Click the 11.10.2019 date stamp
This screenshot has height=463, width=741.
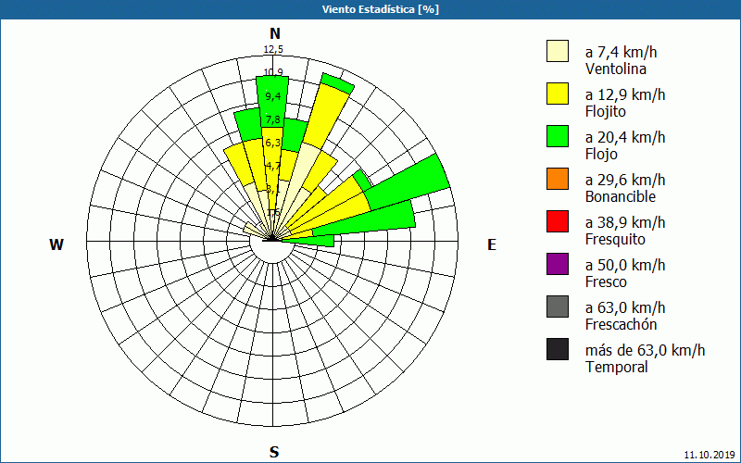pyautogui.click(x=710, y=455)
